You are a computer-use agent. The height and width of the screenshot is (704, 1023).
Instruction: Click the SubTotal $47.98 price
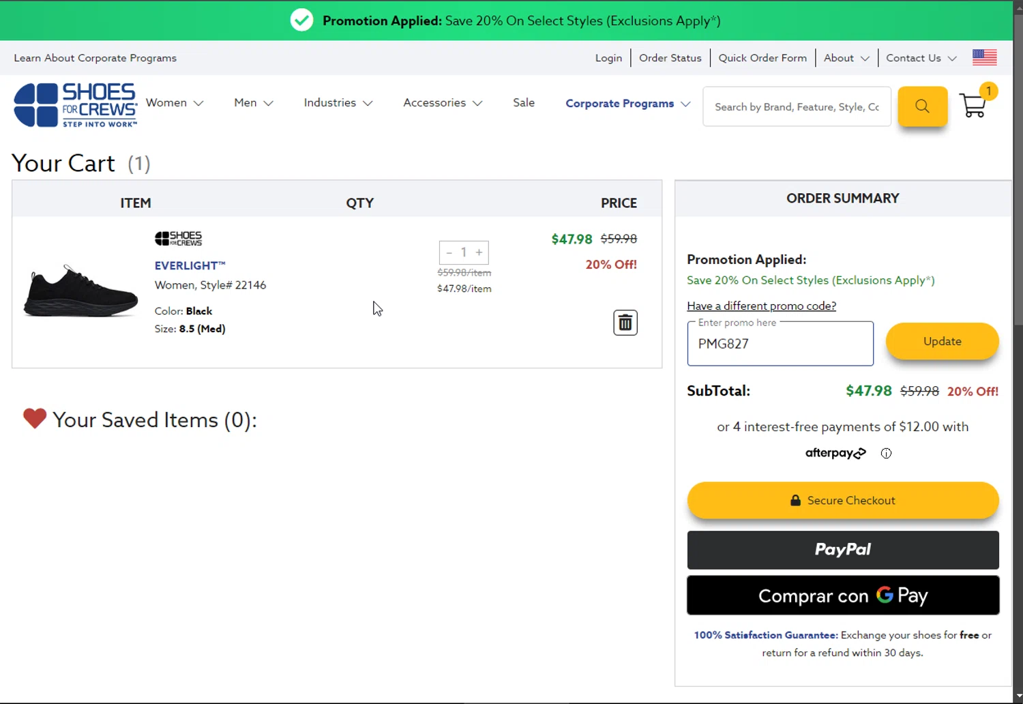868,391
